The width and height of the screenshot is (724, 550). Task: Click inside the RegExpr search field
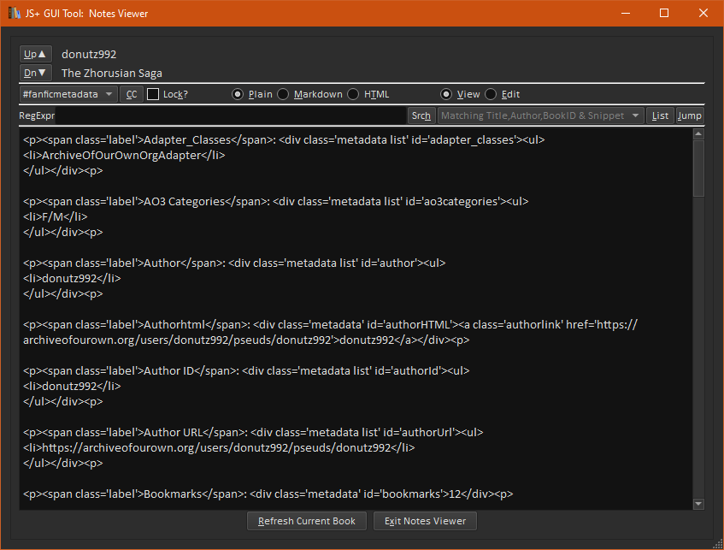tap(231, 115)
